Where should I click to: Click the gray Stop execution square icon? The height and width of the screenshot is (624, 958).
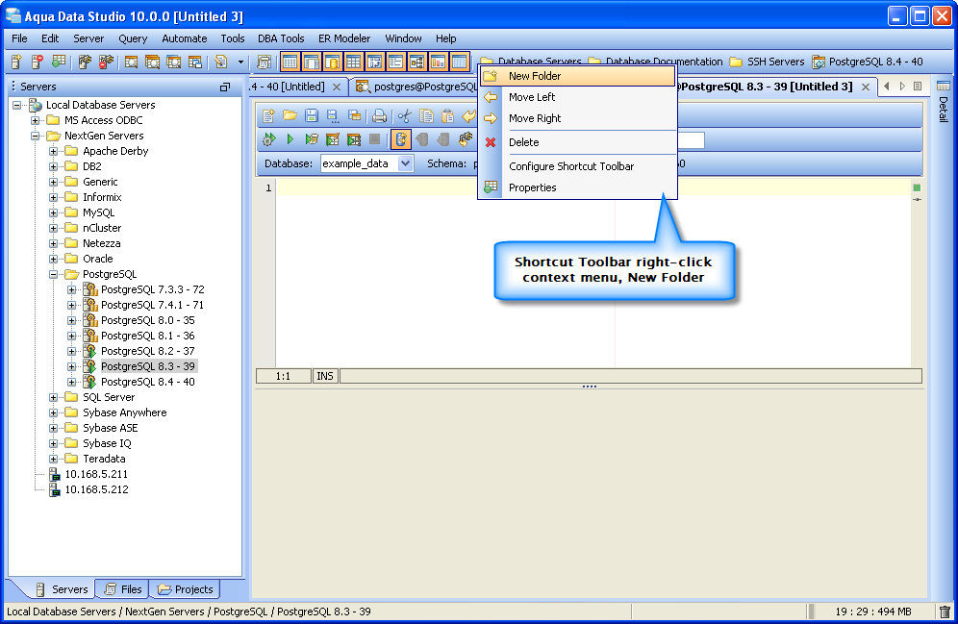tap(374, 139)
